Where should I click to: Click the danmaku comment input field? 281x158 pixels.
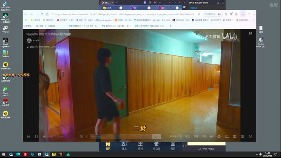[121, 137]
